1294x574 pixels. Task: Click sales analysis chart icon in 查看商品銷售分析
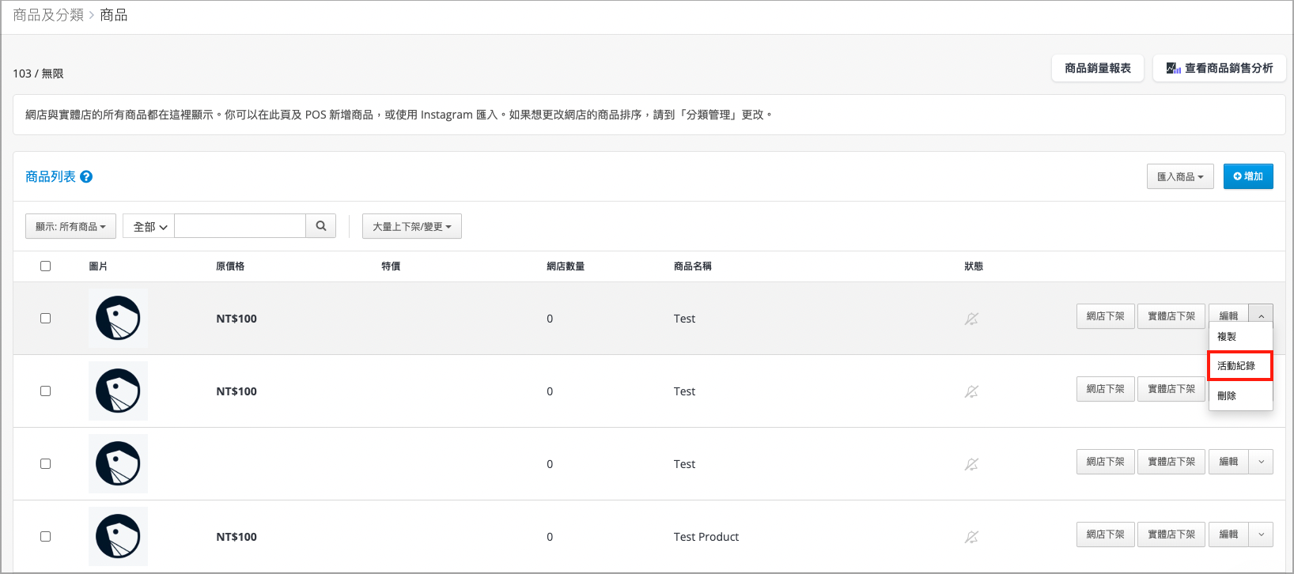click(x=1174, y=69)
